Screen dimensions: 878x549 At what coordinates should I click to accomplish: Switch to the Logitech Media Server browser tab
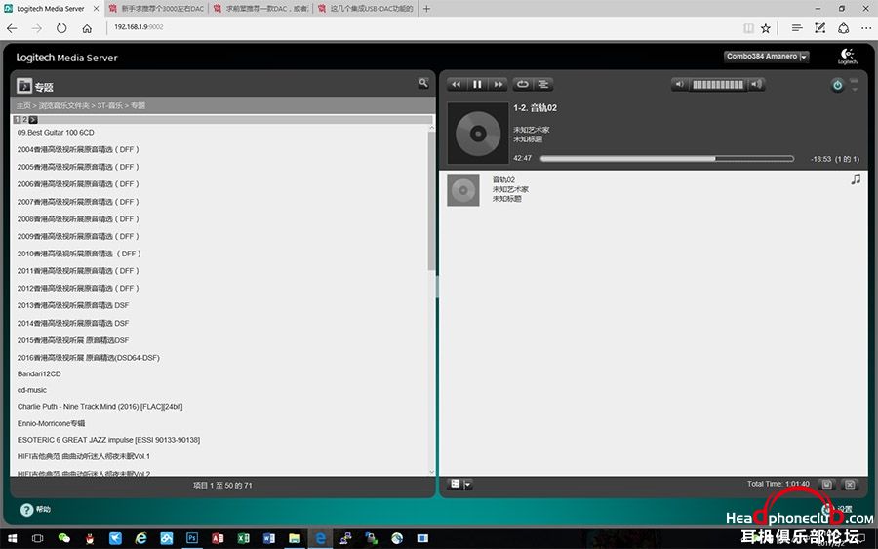[51, 9]
